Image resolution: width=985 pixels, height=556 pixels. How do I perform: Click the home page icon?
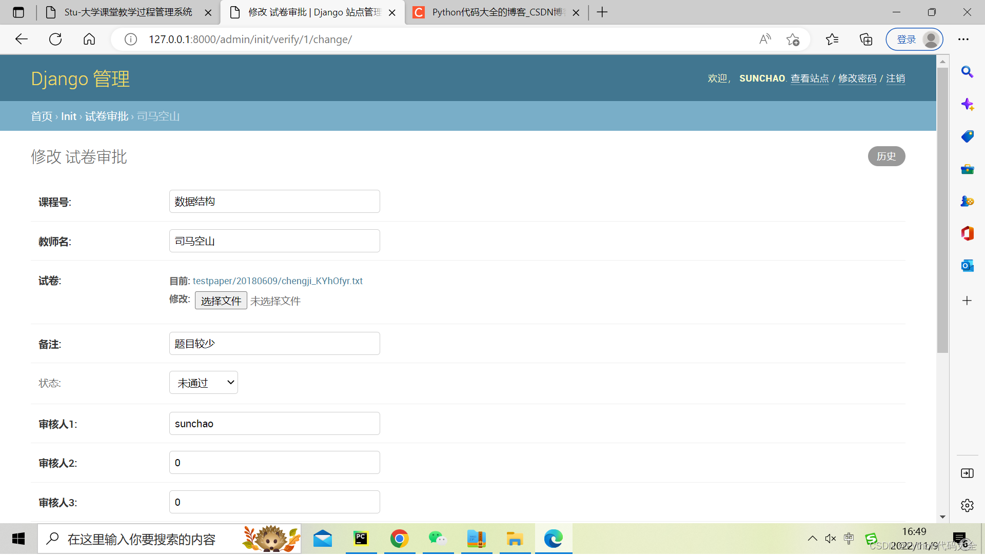[x=89, y=39]
